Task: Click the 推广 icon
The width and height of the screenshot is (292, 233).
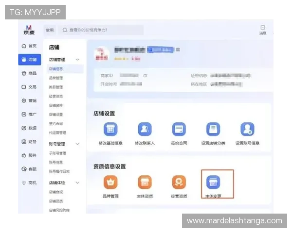Action: (x=24, y=114)
